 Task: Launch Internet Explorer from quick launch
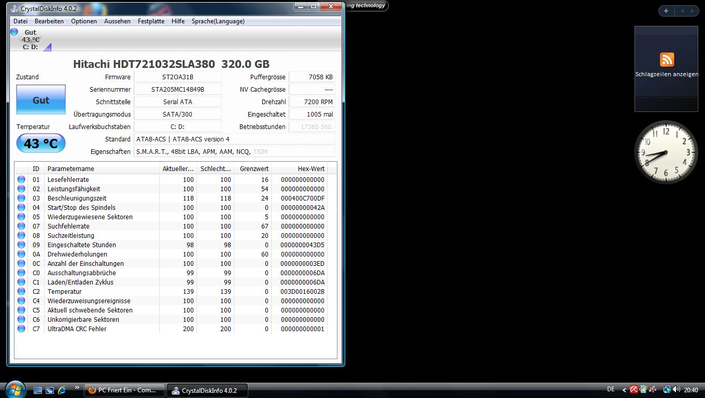(x=62, y=390)
